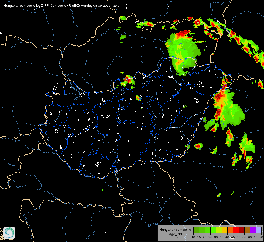This screenshot has height=242, width=264.
Task: Click the 65–70 dBZ lavender legend swatch
Action: 258,230
